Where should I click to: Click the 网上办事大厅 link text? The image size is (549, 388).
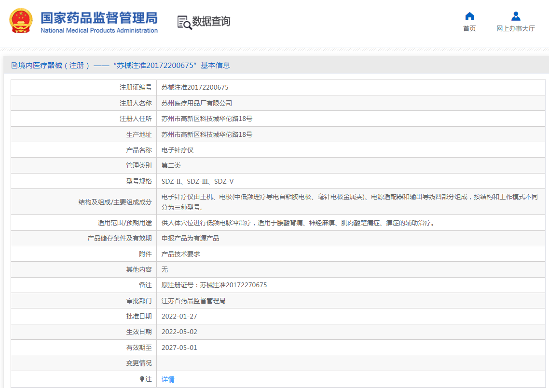(516, 29)
